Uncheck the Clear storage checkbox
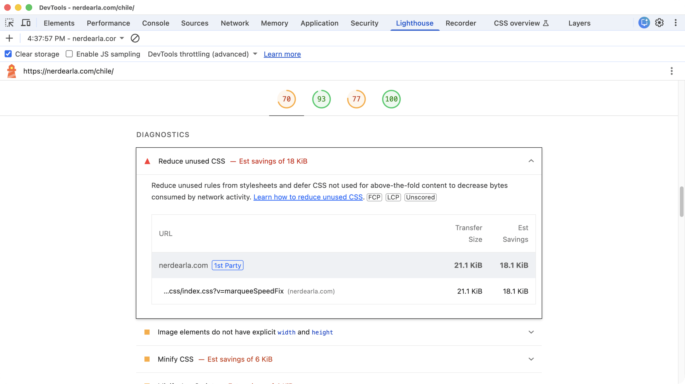 click(8, 54)
